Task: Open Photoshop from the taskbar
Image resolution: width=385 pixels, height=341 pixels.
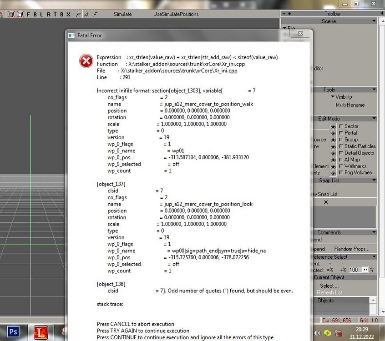Action: coord(13,332)
